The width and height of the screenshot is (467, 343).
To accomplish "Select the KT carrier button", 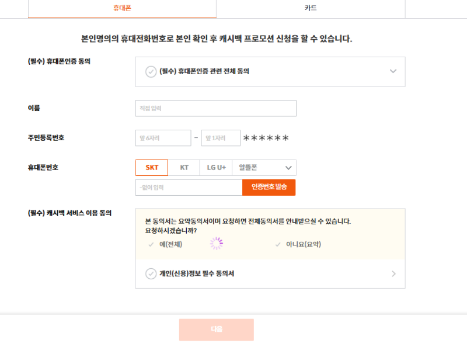I will 184,168.
